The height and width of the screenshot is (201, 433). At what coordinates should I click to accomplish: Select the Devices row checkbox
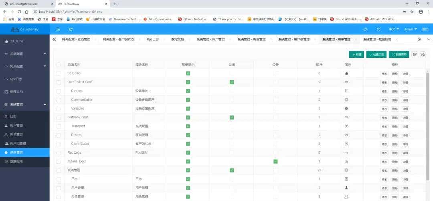tap(59, 91)
